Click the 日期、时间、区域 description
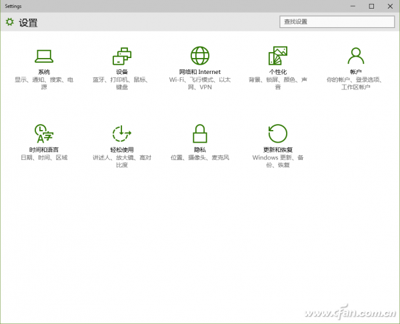This screenshot has width=400, height=324. (44, 157)
